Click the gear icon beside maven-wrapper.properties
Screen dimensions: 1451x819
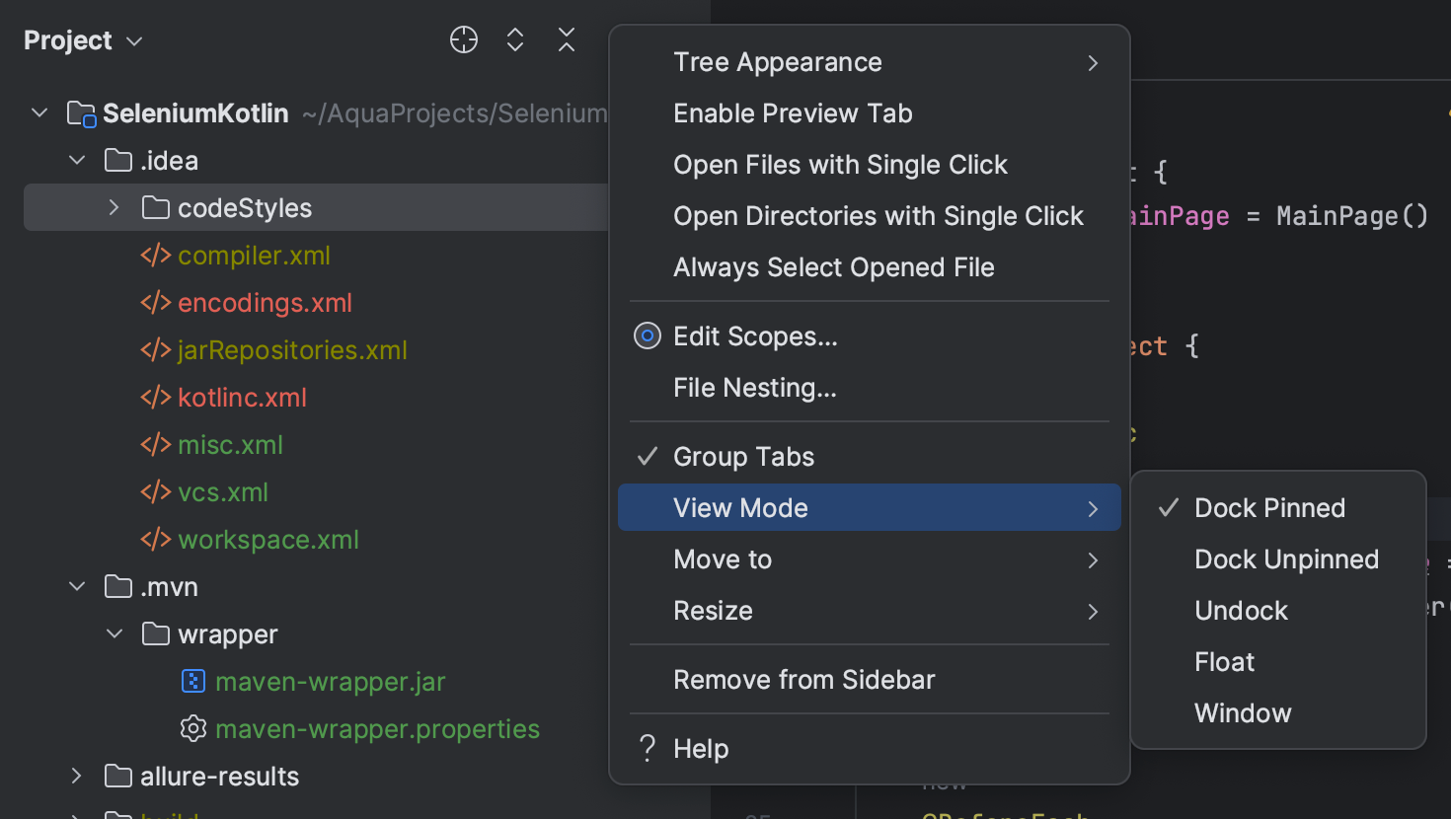pos(192,728)
